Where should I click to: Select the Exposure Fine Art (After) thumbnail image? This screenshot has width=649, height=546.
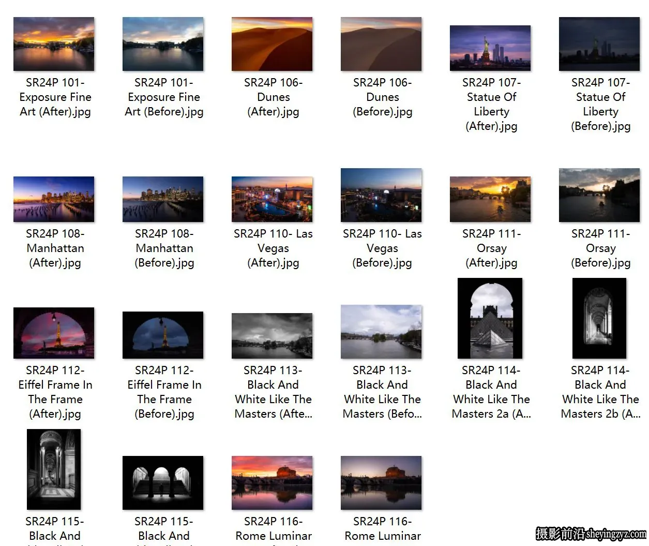tap(54, 44)
